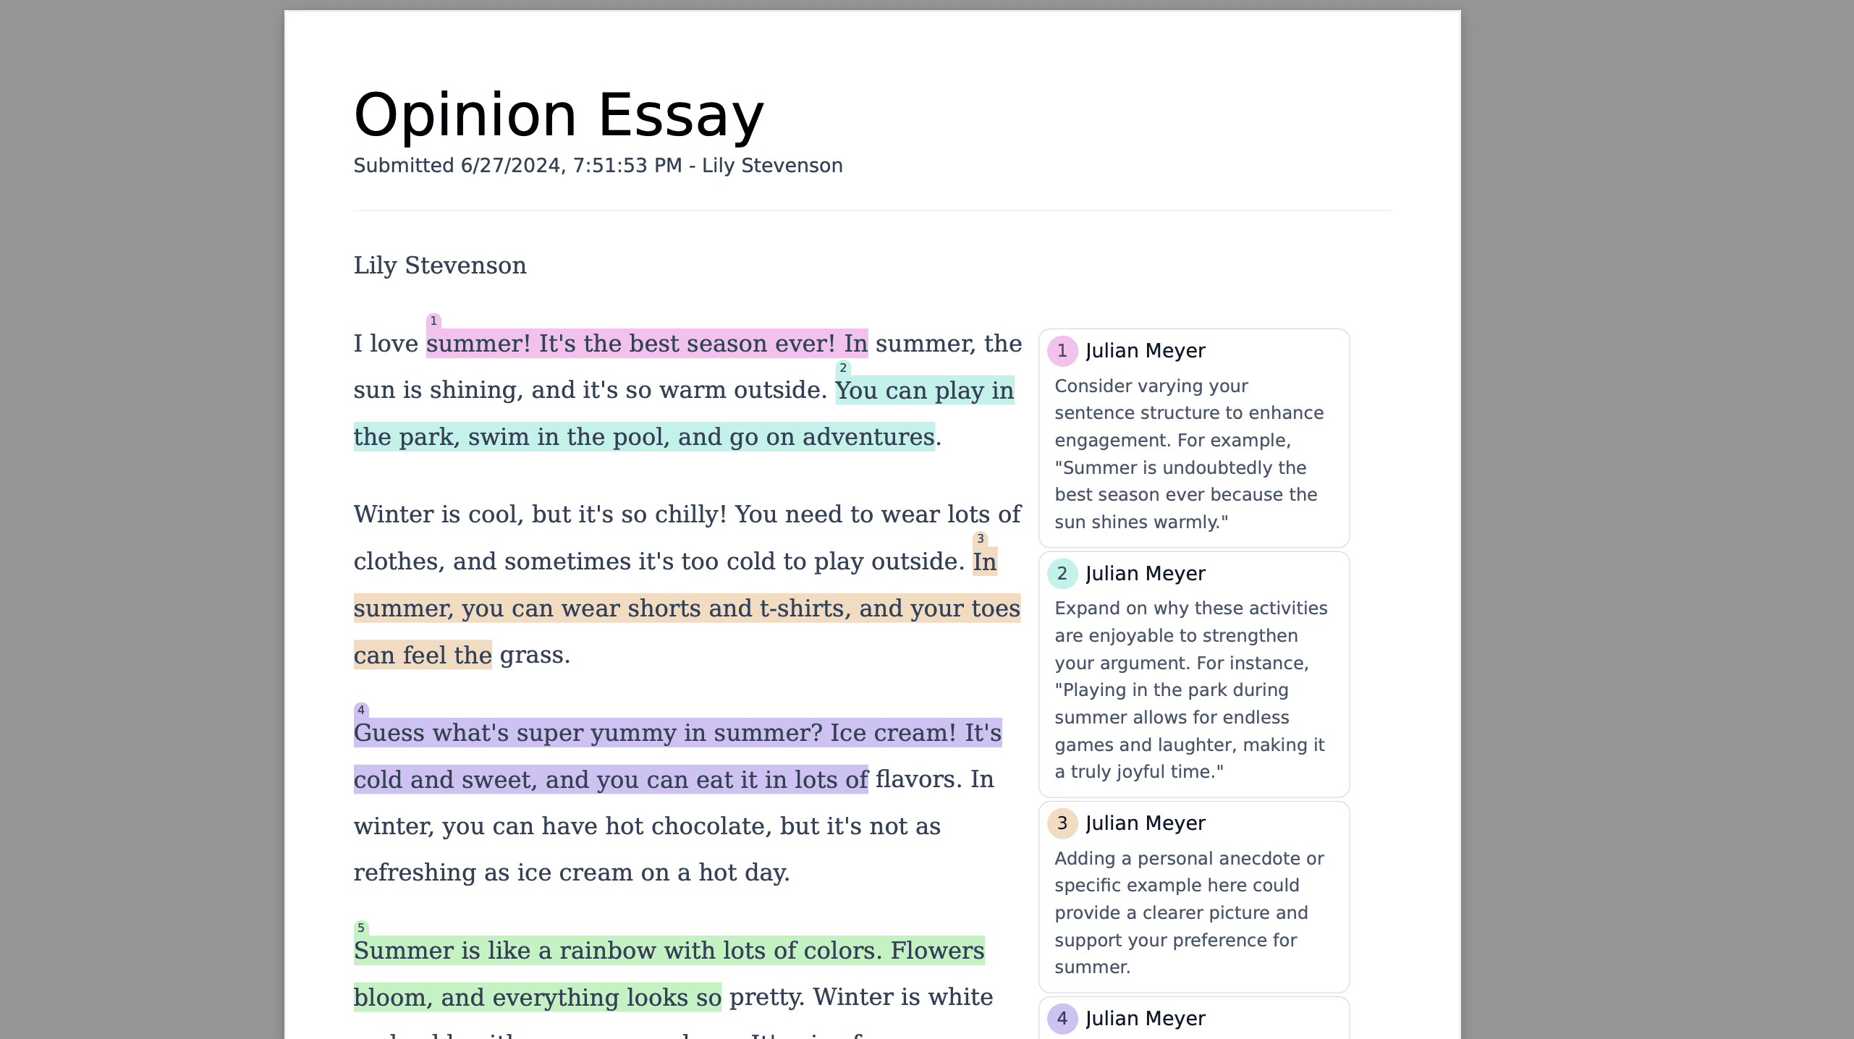
Task: Click purple highlight 'cold and sweet, and you can eat it'
Action: [555, 780]
